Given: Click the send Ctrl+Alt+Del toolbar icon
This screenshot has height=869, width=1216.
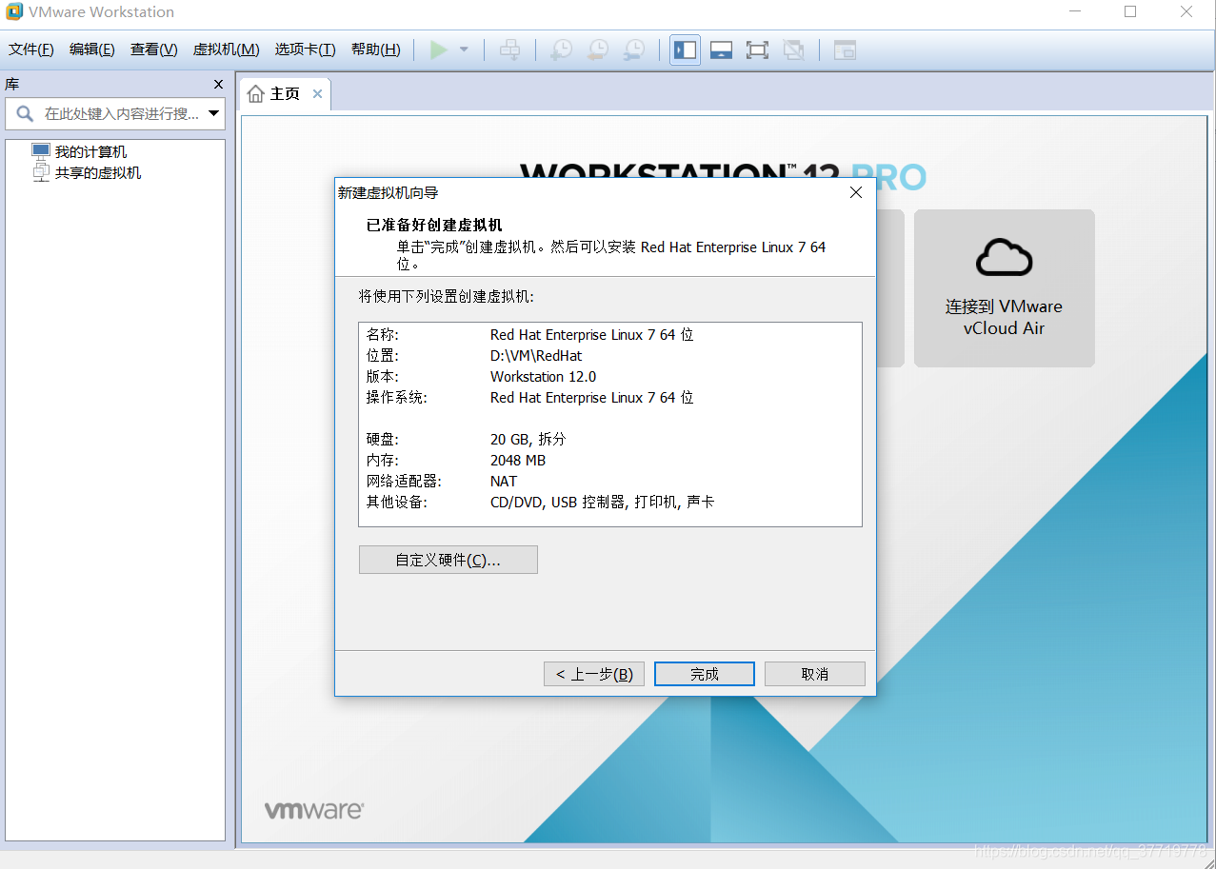Looking at the screenshot, I should [510, 49].
